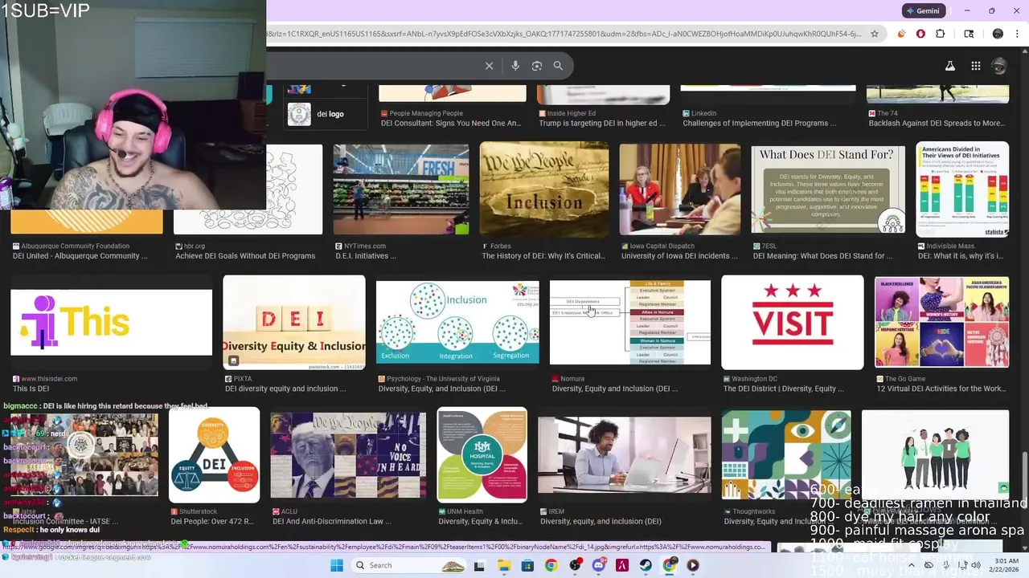Open the clock showing 3:01 AM
The image size is (1029, 578).
point(1006,565)
